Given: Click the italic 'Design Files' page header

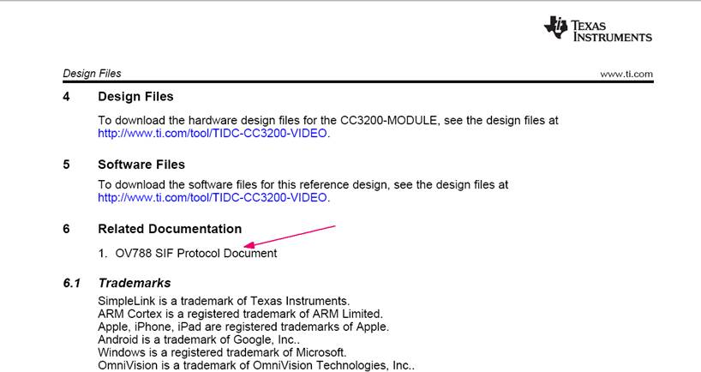Looking at the screenshot, I should tap(92, 74).
